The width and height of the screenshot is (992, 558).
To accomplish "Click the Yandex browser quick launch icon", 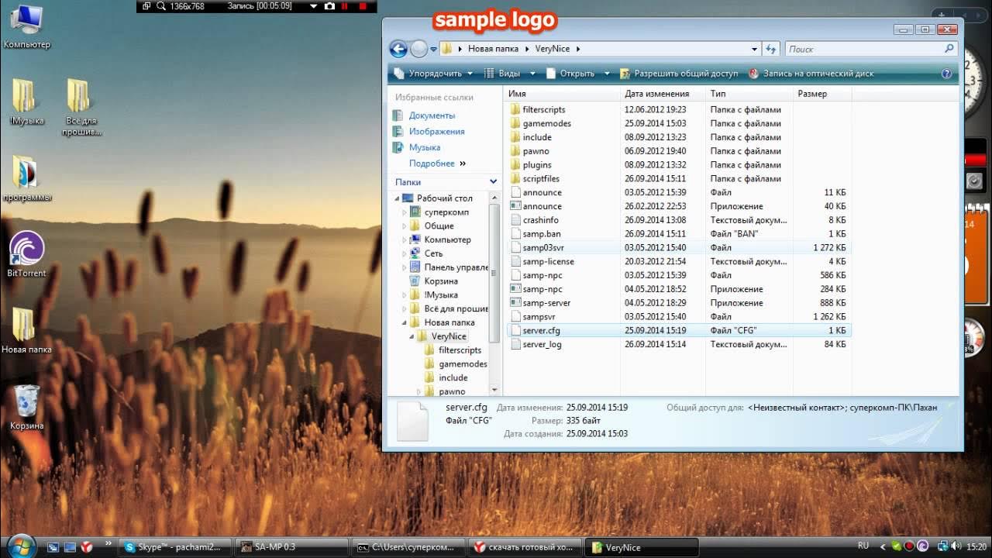I will click(x=87, y=547).
